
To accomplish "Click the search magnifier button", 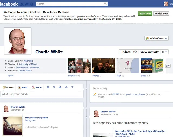I will coord(105,4).
